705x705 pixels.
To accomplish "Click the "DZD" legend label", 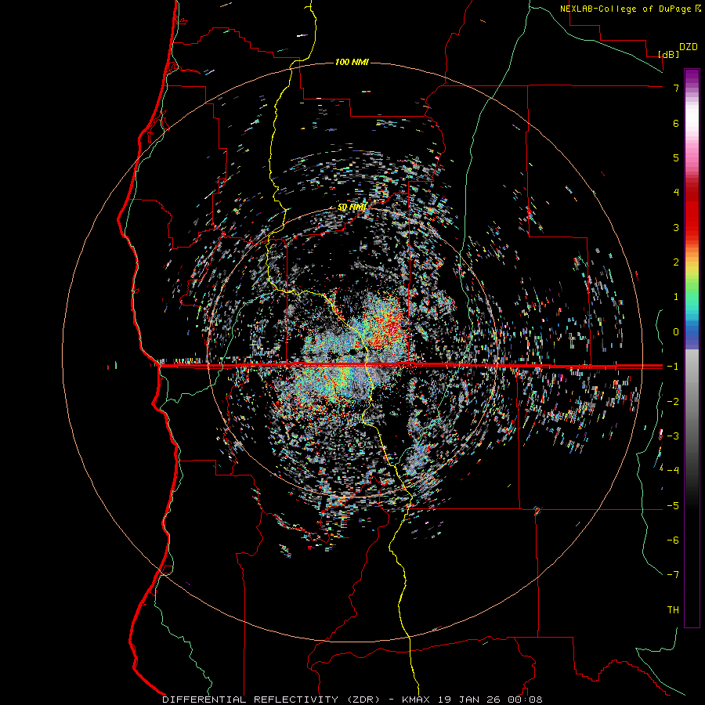I will 688,47.
